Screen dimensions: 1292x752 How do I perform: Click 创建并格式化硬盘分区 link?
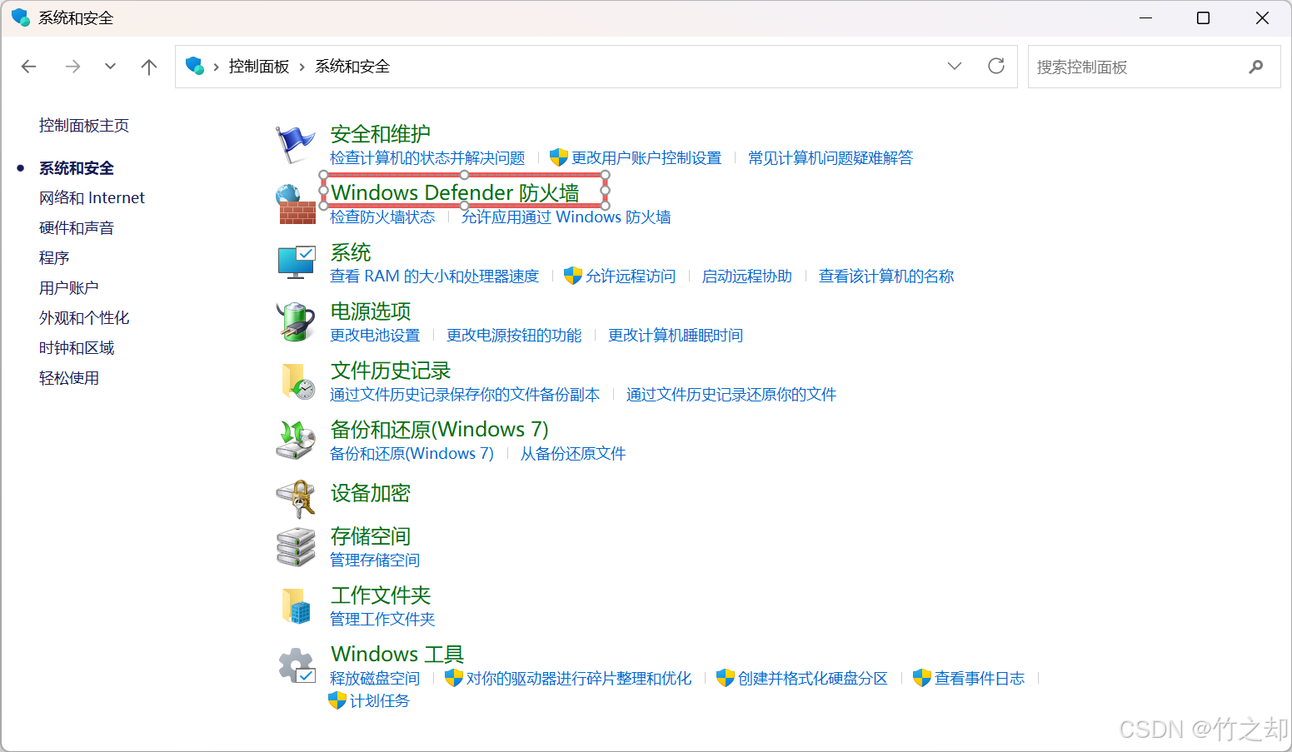pos(813,679)
